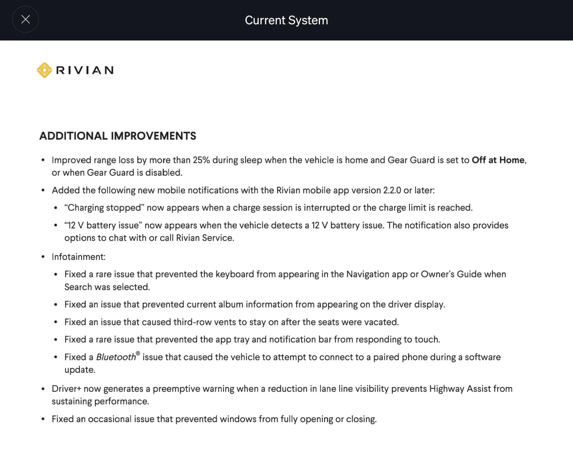Click the 12 V battery issue item

pos(286,232)
